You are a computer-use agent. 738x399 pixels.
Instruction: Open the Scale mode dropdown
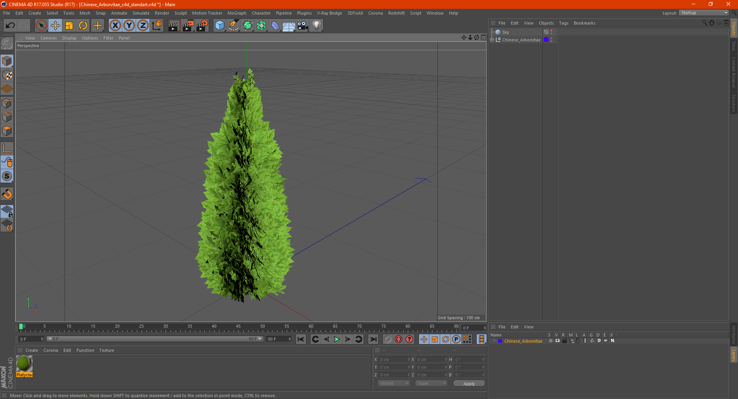[431, 383]
